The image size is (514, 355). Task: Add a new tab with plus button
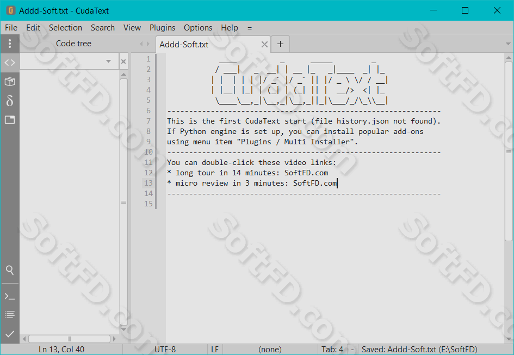[x=280, y=44]
